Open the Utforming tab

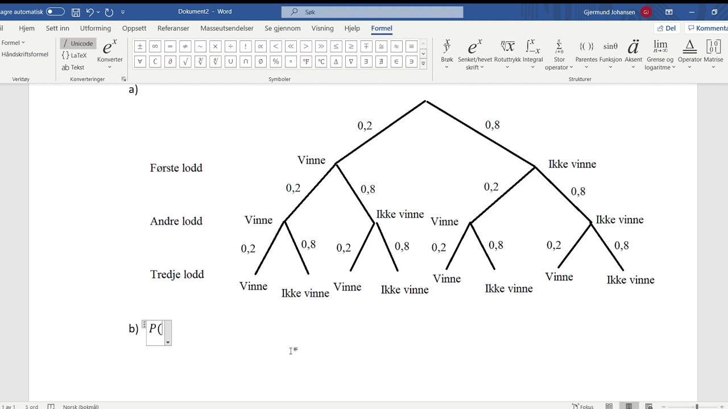click(96, 28)
